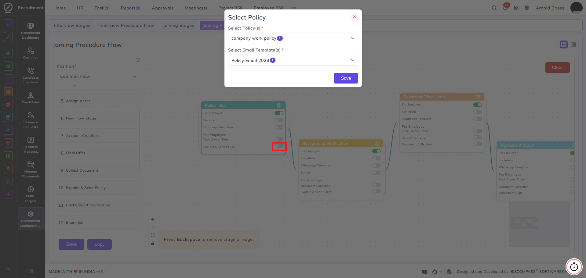Open Recruitment Dashboard in sidebar

pos(31,30)
